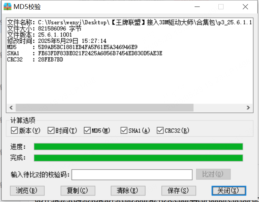
Task: Toggle the CRC32(R) checkbox
Action: [x=160, y=130]
